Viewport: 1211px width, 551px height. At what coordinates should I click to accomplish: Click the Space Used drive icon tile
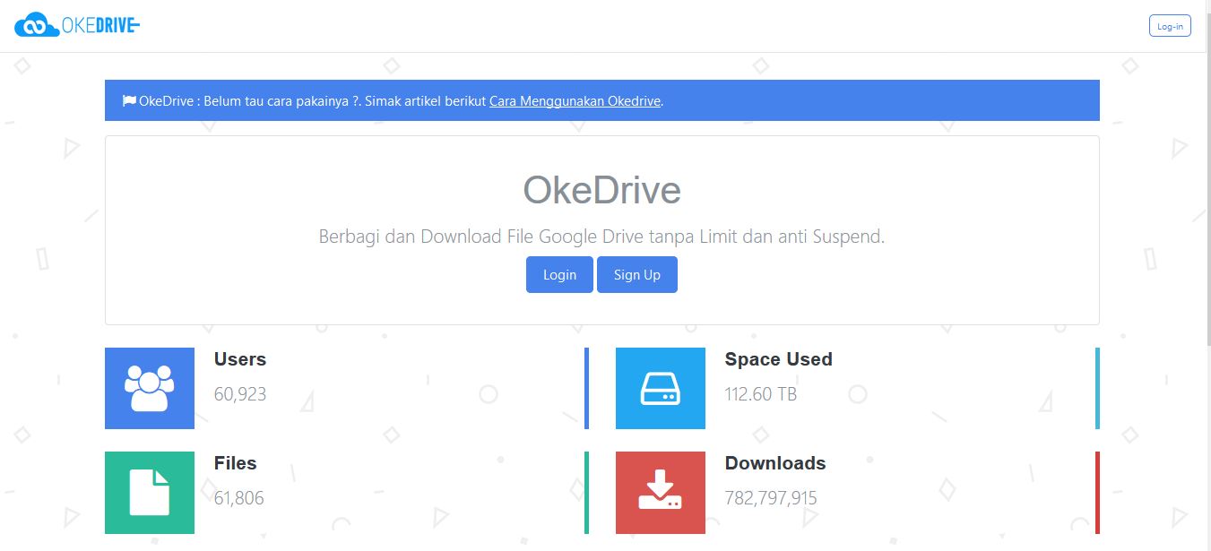click(x=661, y=388)
